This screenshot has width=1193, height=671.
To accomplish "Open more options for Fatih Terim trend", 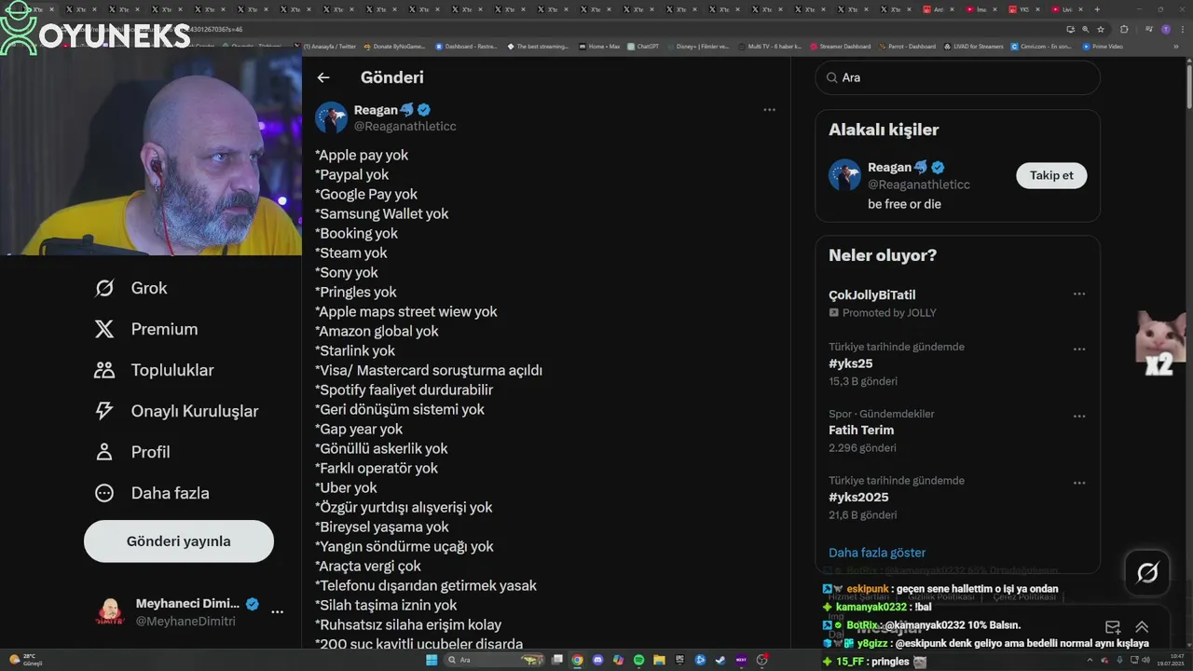I will [x=1079, y=417].
